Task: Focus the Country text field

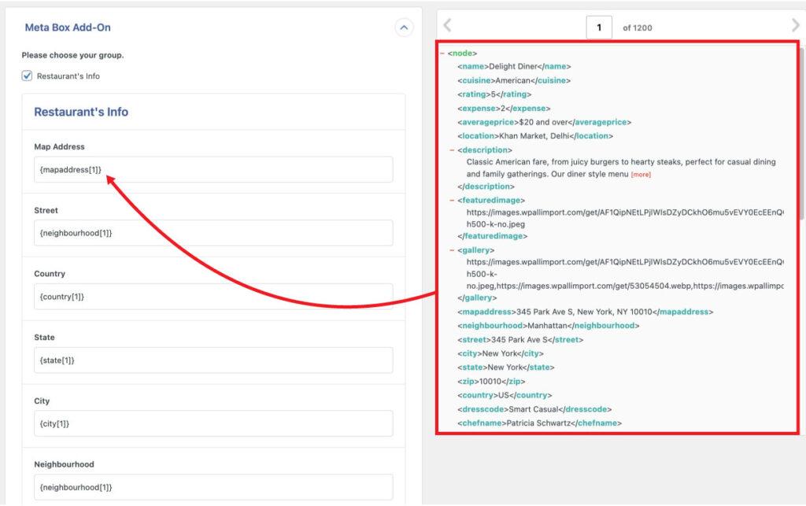Action: click(213, 297)
